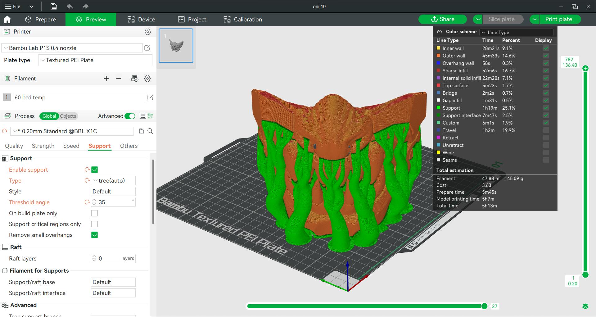Switch to the Calibration tab
596x317 pixels.
[x=243, y=19]
